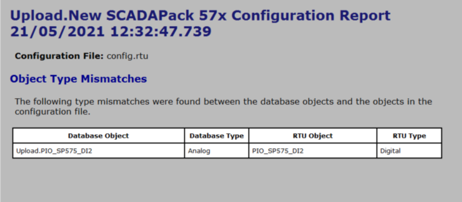Click the "following type mismatches" description line
Image resolution: width=462 pixels, height=202 pixels.
(223, 101)
